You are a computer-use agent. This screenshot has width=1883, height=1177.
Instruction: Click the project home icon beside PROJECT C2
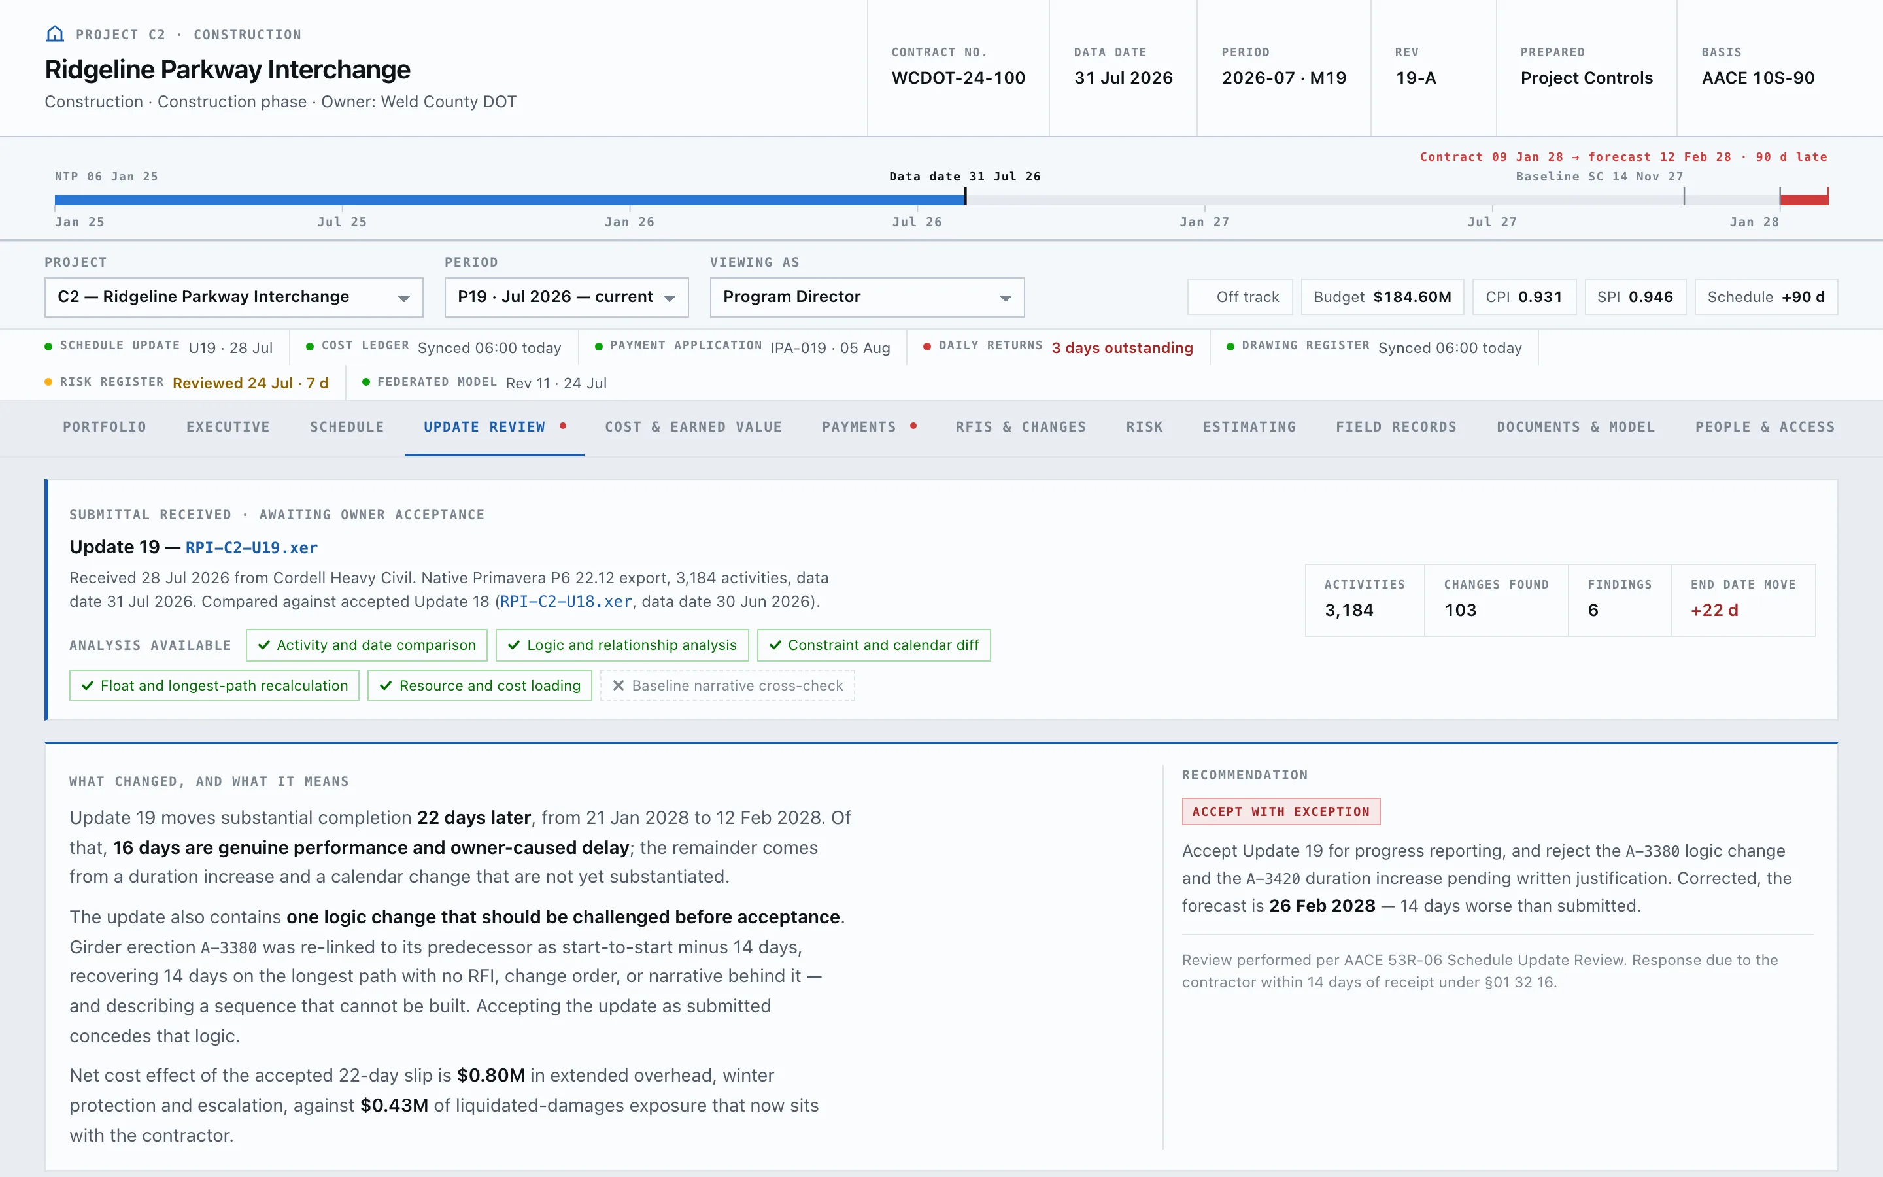coord(54,33)
